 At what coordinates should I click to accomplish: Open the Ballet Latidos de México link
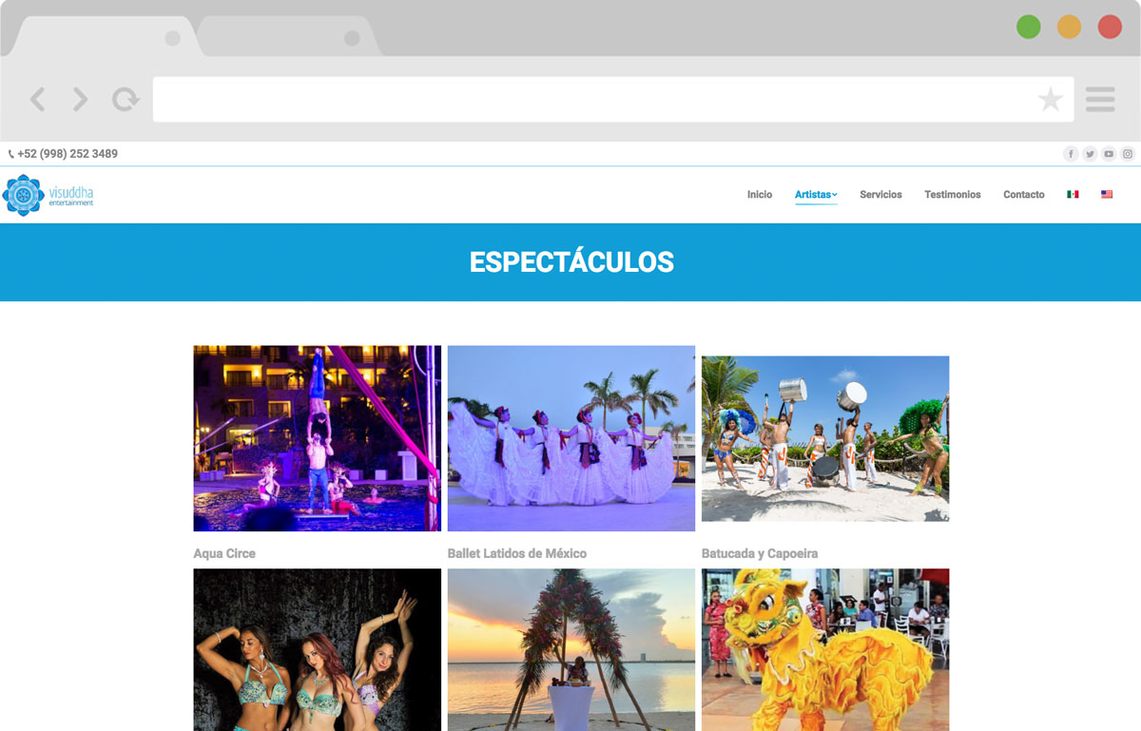[517, 553]
